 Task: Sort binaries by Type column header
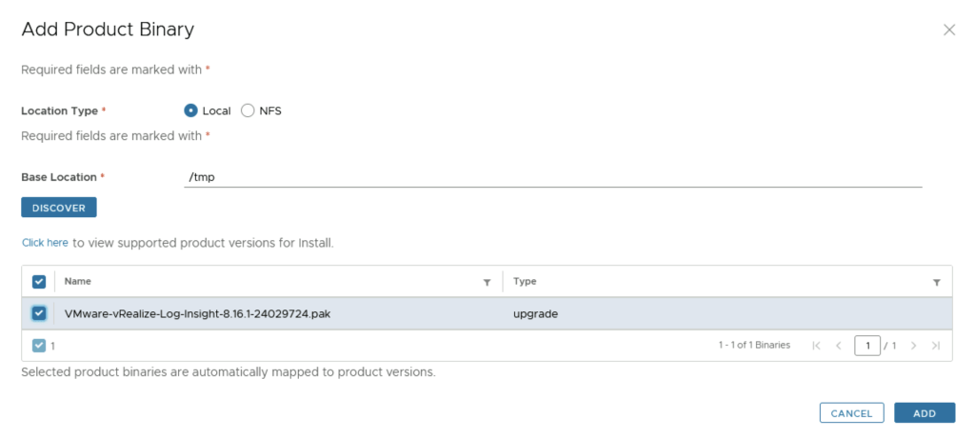coord(525,282)
